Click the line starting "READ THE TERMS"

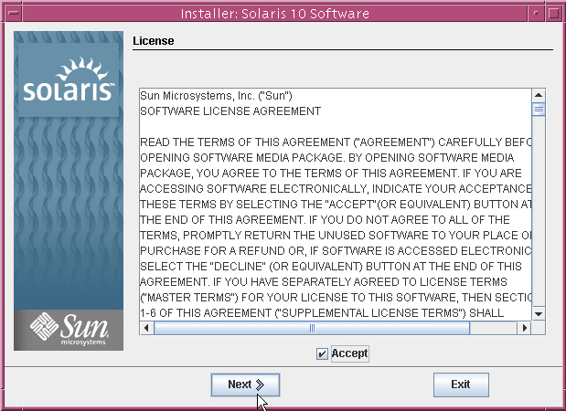(336, 142)
